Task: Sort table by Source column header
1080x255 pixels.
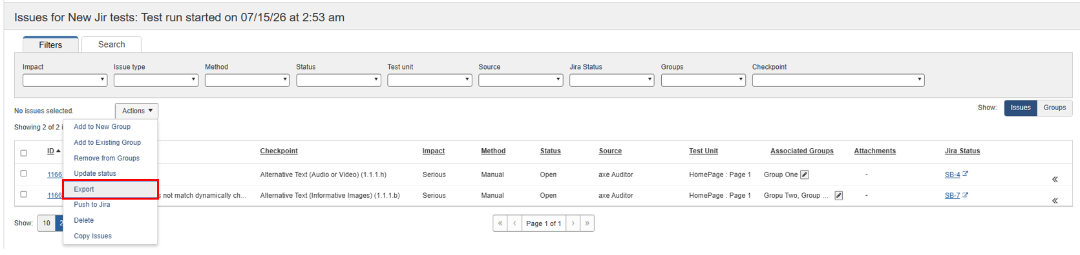Action: click(x=610, y=151)
